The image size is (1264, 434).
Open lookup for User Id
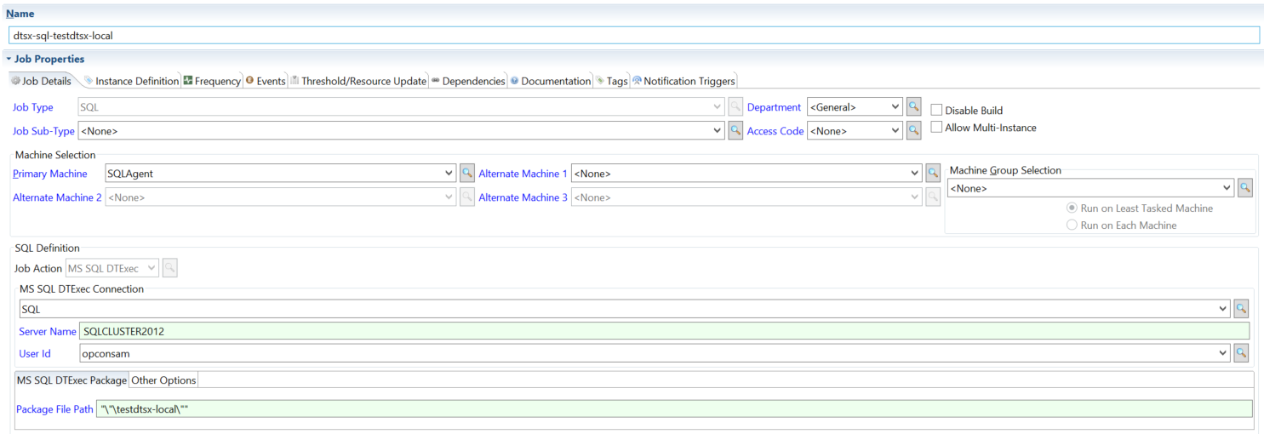point(1241,352)
